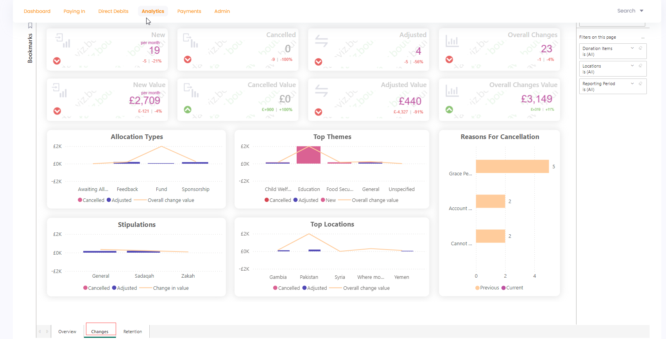Click the Bookmarks vertical label
Screen dimensions: 666x339
point(30,48)
